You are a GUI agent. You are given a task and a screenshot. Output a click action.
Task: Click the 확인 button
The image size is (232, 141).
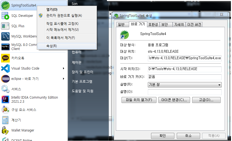[163, 136]
